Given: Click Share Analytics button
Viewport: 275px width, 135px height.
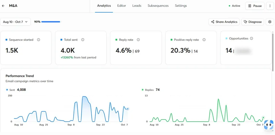Looking at the screenshot, I should [x=224, y=22].
